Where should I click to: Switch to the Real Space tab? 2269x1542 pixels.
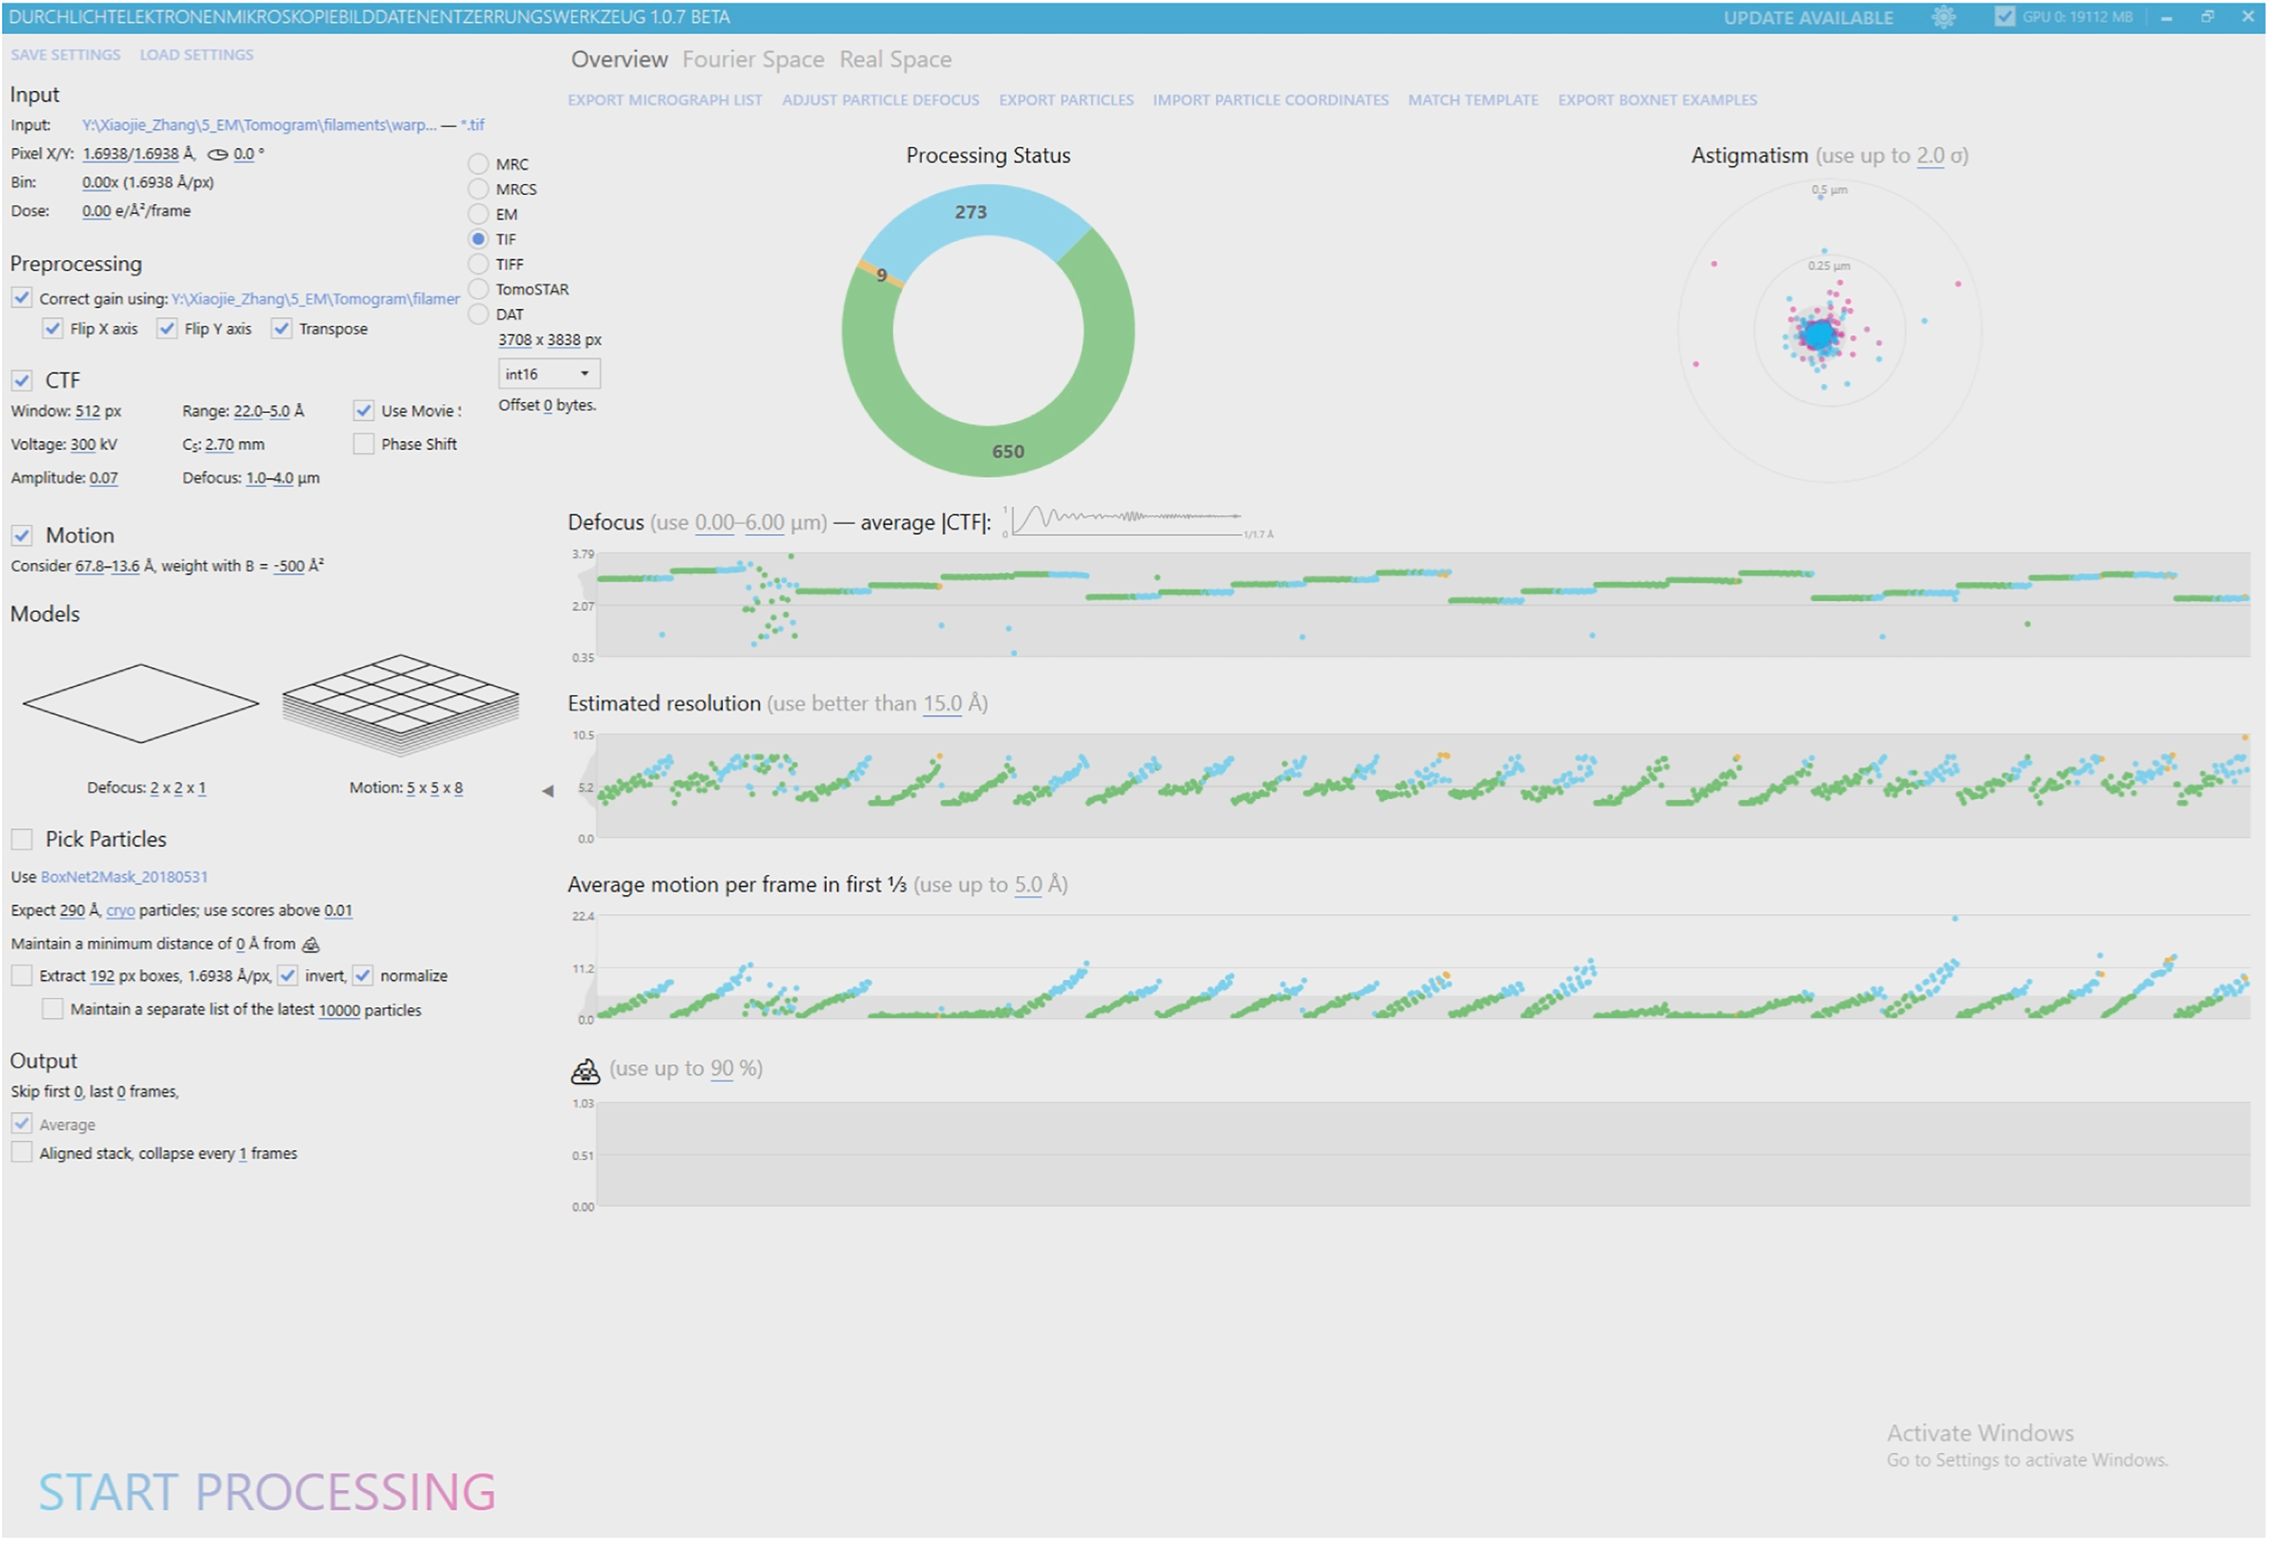pyautogui.click(x=895, y=60)
